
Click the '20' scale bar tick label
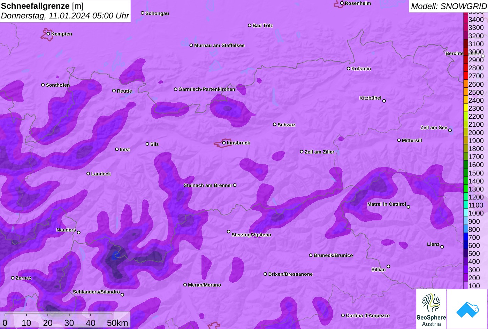(x=48, y=323)
